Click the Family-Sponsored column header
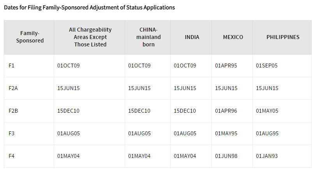The height and width of the screenshot is (177, 314). 30,37
